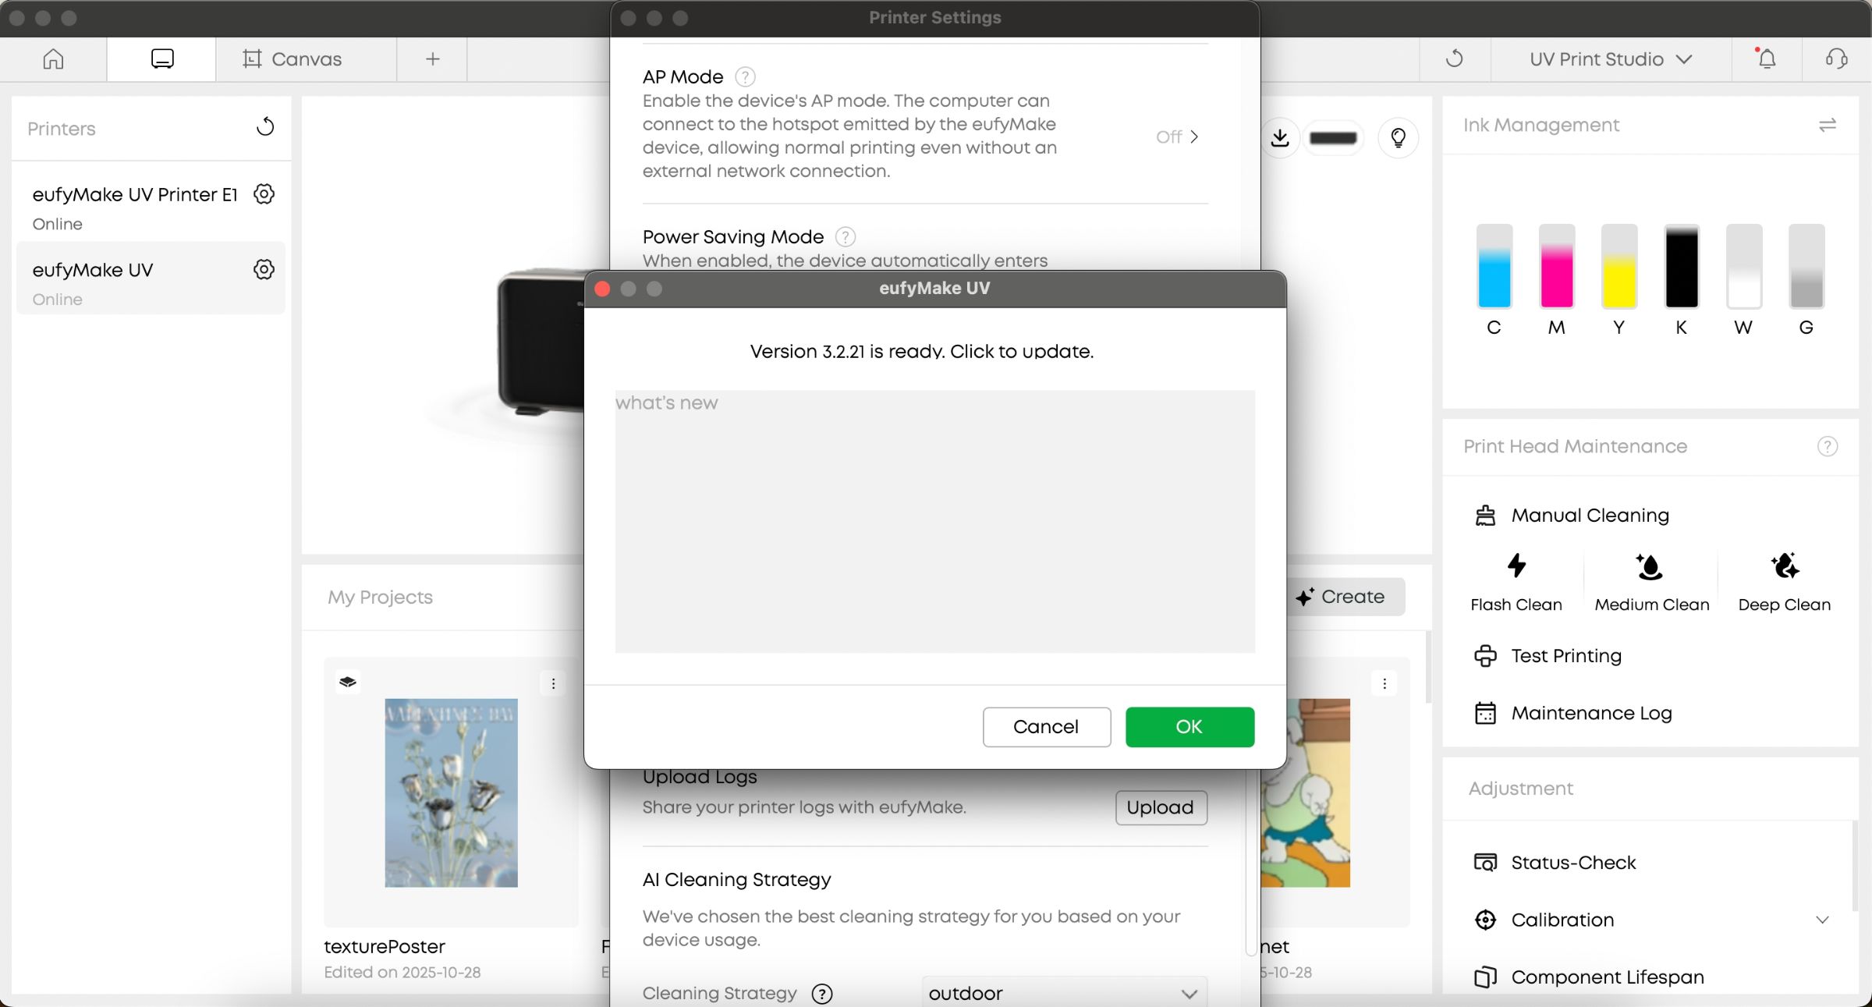Open more options on the cartoon project card

tap(1384, 683)
